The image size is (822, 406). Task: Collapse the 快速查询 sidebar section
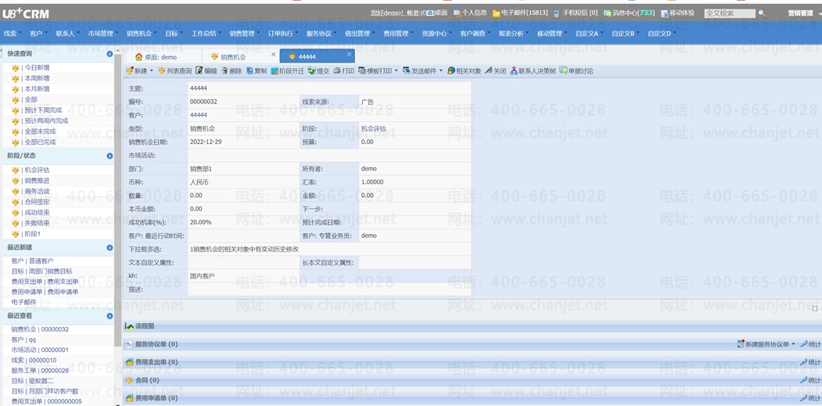click(109, 53)
